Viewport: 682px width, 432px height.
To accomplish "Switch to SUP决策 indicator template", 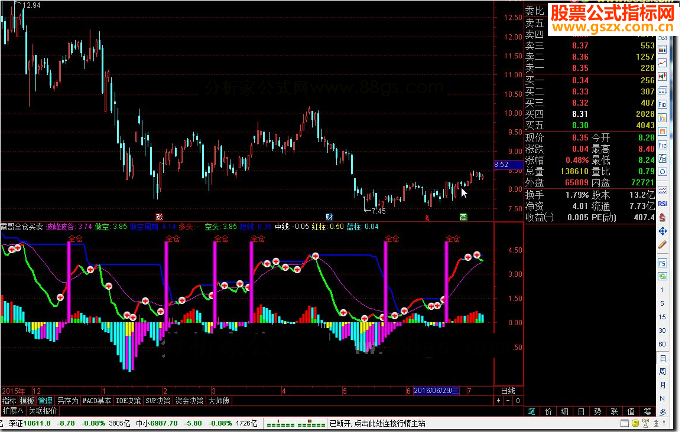I will (158, 401).
